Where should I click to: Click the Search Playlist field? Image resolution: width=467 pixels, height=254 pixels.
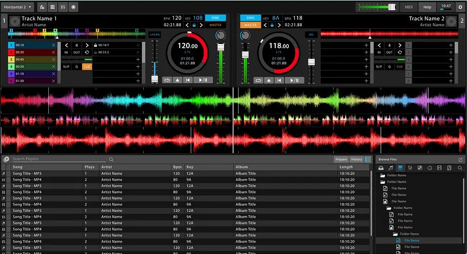[x=59, y=159]
